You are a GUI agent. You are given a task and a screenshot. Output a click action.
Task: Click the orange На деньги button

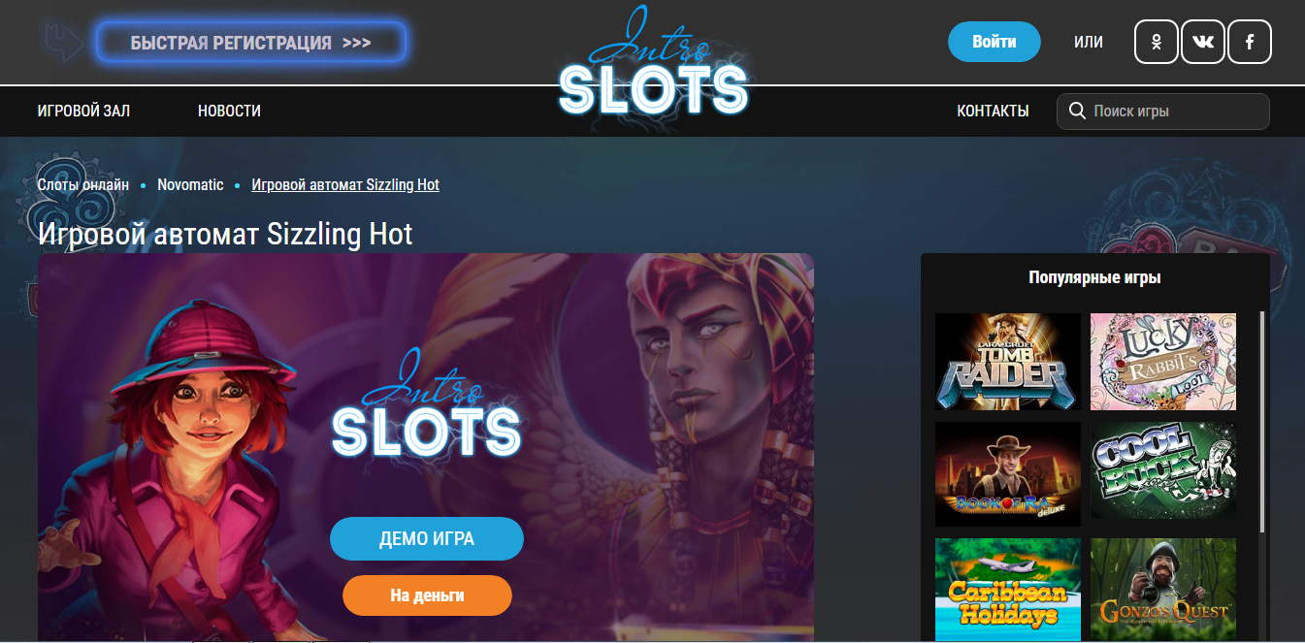[x=427, y=595]
